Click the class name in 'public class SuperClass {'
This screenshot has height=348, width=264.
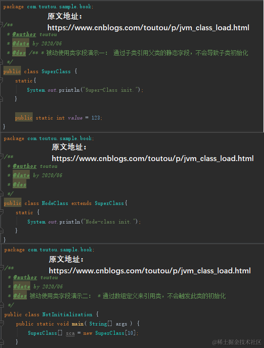56,71
